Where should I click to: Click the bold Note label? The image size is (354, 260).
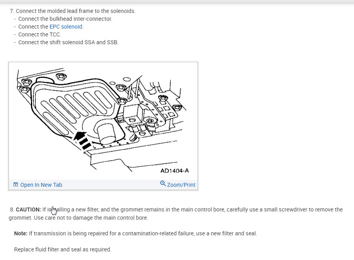pos(20,233)
